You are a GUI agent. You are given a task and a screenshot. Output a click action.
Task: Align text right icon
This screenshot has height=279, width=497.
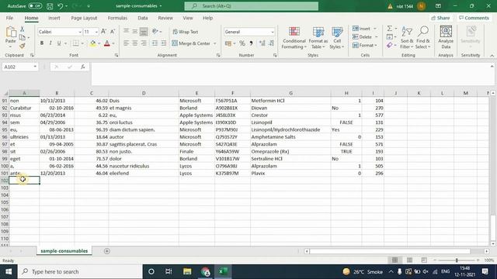[x=144, y=43]
